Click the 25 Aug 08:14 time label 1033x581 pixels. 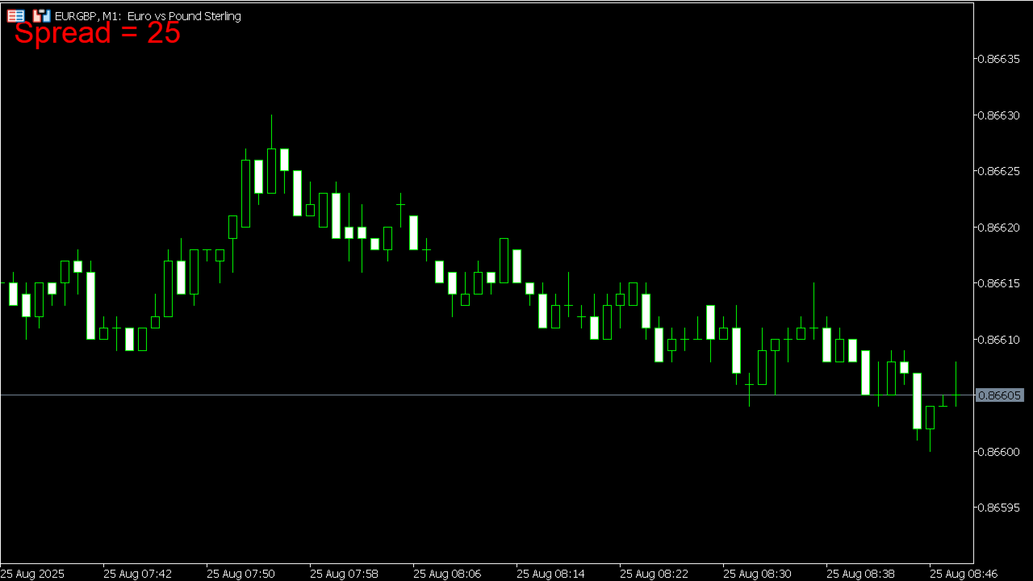[x=550, y=574]
